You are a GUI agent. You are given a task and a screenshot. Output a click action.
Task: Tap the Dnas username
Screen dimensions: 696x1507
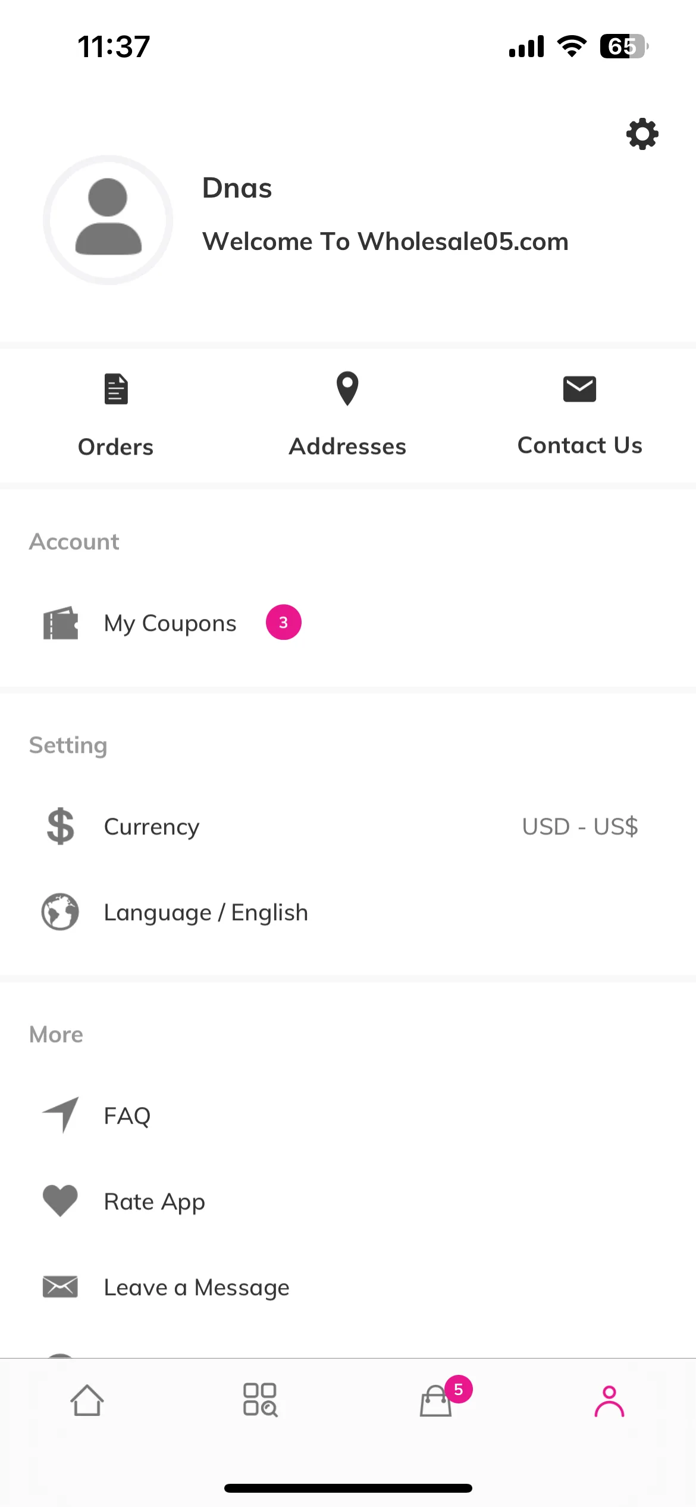click(x=237, y=188)
